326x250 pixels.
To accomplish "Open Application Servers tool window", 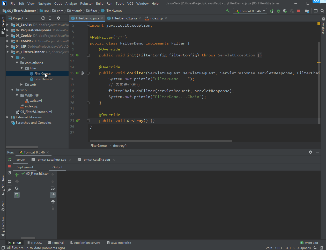I will [x=85, y=243].
